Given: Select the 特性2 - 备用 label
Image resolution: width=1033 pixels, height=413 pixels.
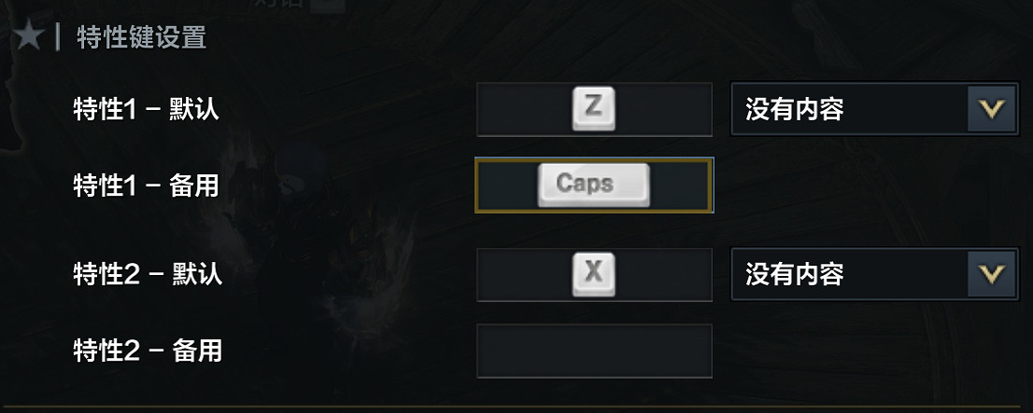Looking at the screenshot, I should point(148,351).
